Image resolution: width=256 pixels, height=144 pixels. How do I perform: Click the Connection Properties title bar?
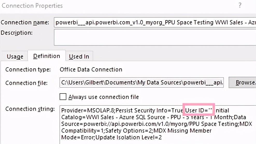pos(104,5)
